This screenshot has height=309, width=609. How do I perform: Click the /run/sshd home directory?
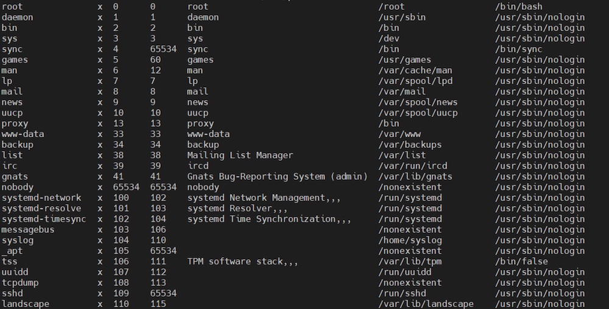[402, 293]
